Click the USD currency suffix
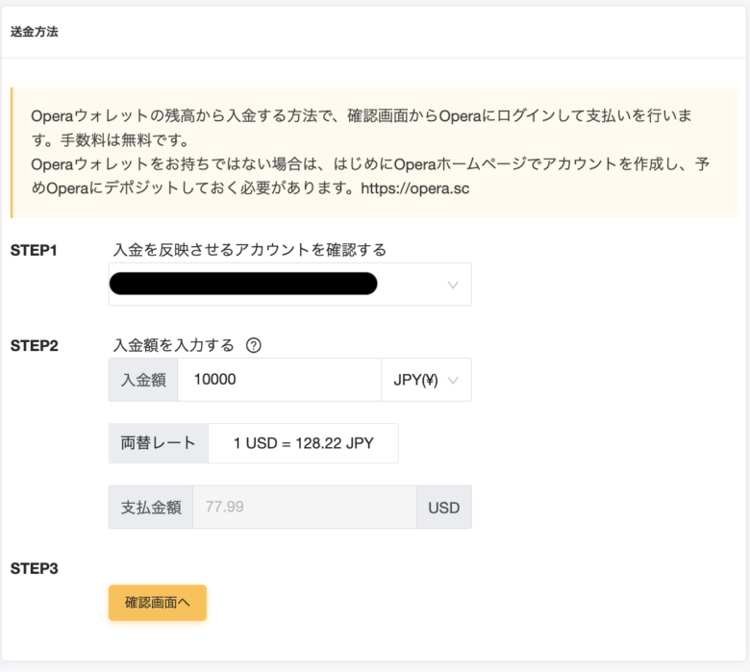The width and height of the screenshot is (750, 672). point(444,508)
